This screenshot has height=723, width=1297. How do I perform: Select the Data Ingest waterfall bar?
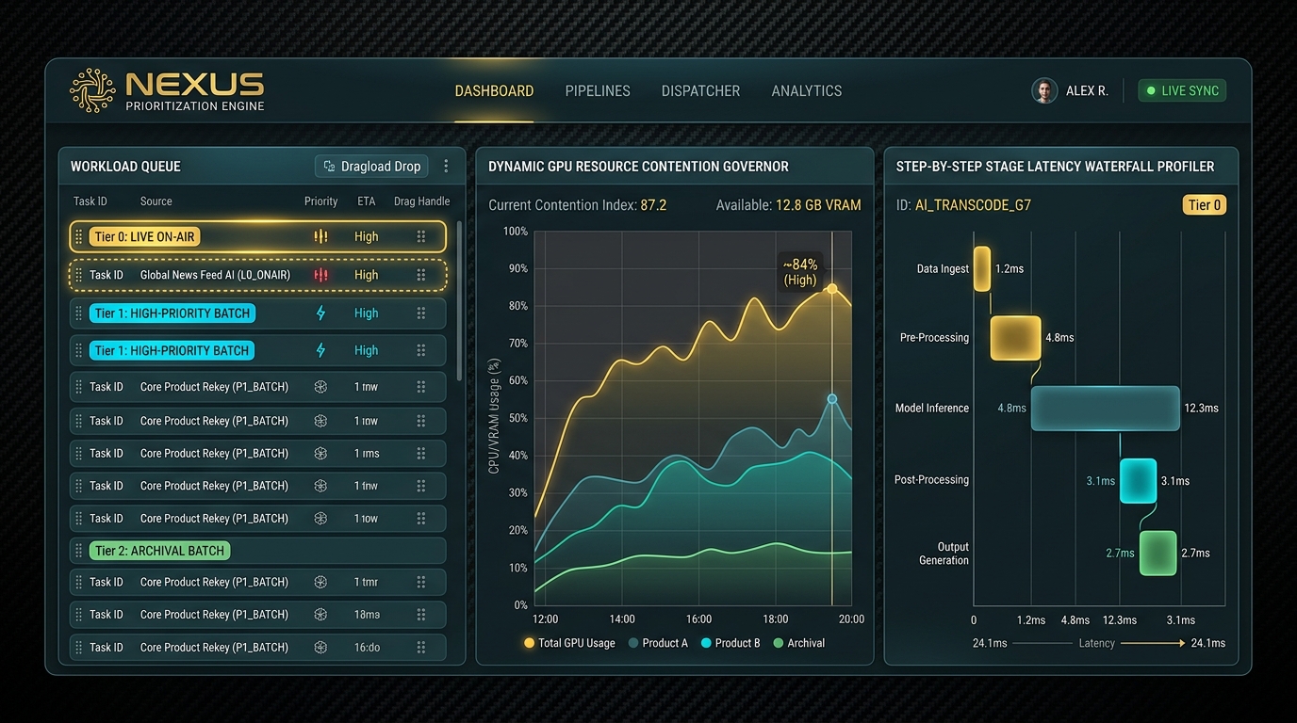981,268
